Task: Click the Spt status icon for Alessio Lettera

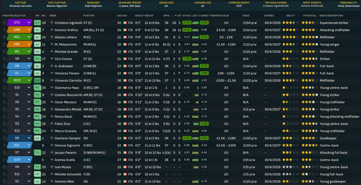Action: point(37,37)
